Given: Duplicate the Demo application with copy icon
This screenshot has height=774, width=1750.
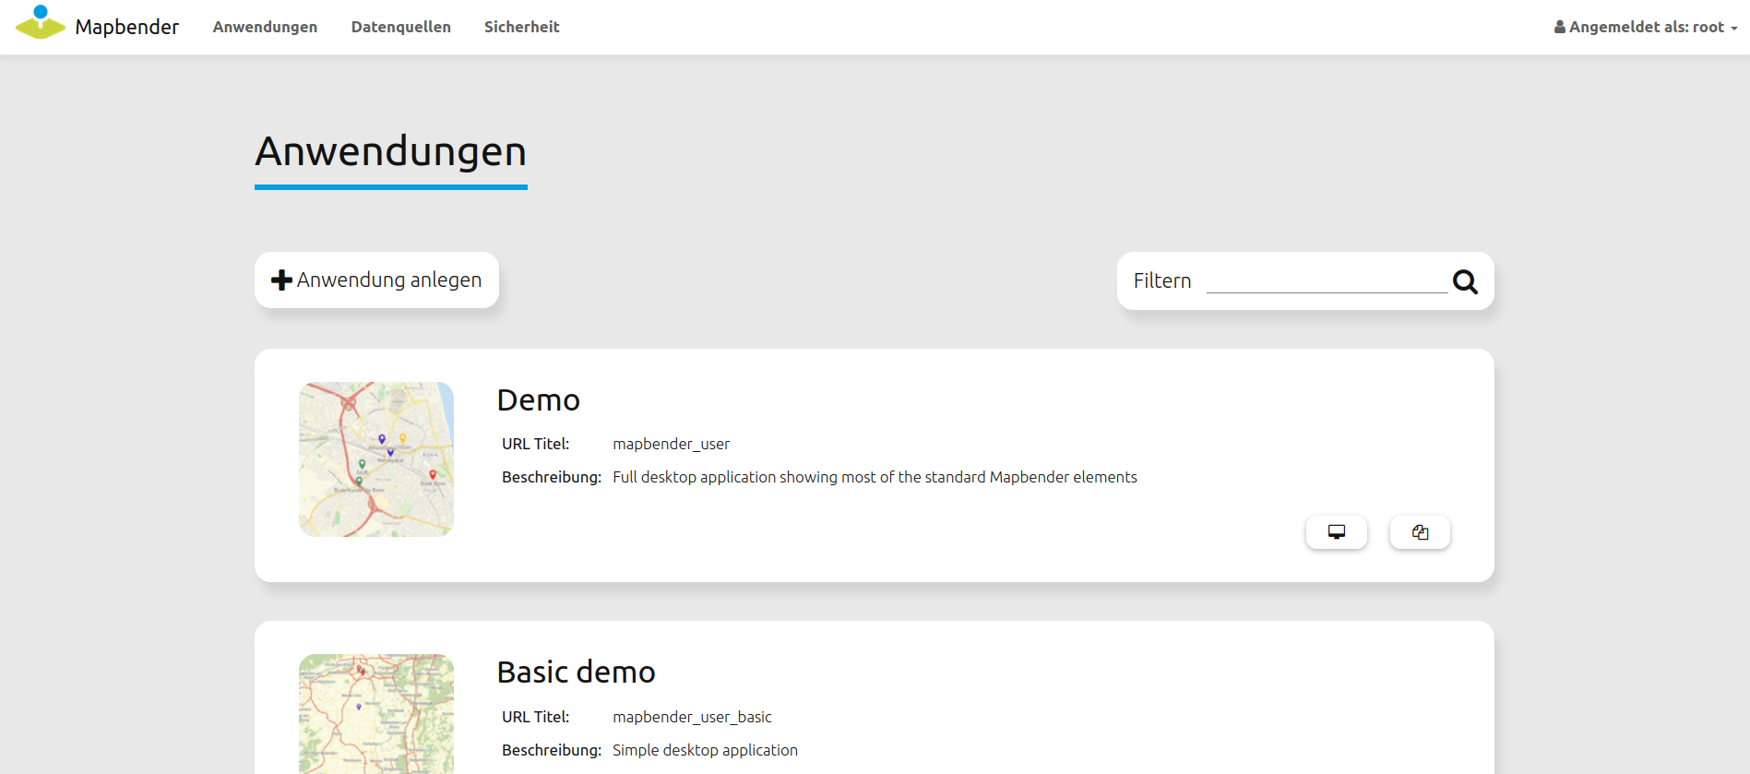Looking at the screenshot, I should (x=1420, y=532).
